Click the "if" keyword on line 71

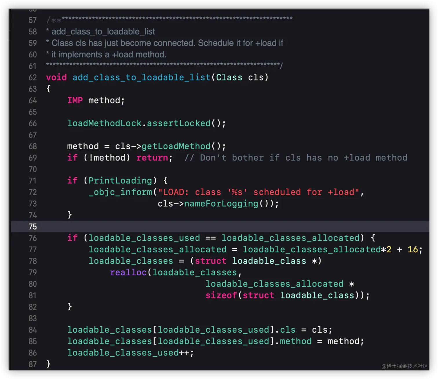tap(72, 181)
